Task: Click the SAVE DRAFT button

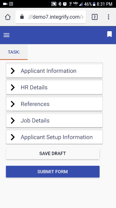Action: click(x=53, y=153)
